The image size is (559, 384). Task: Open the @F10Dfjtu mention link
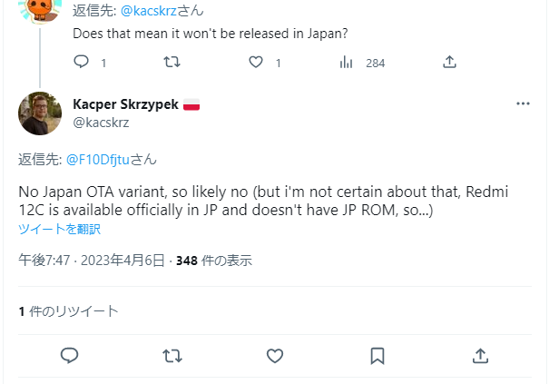pos(98,160)
